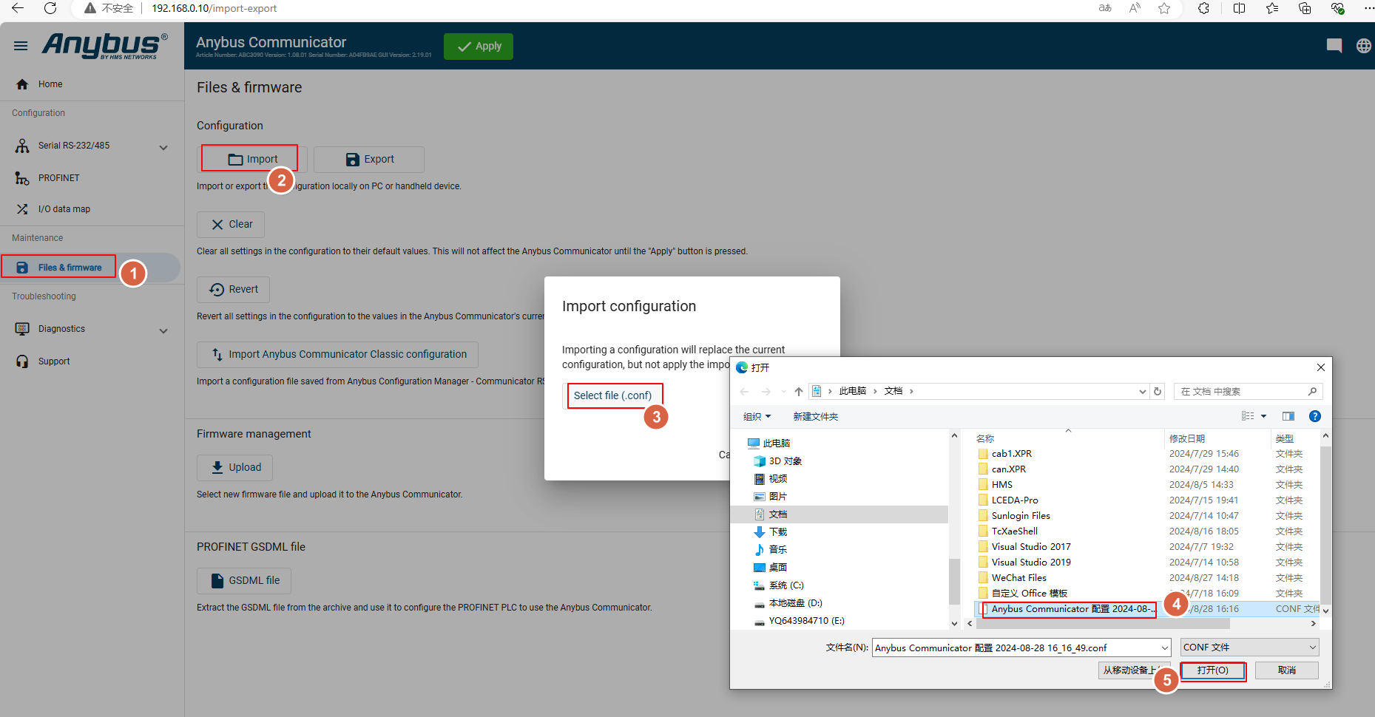Import Anybus Communicator Classic configuration
This screenshot has width=1375, height=717.
[x=337, y=354]
